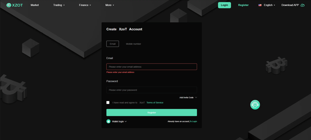The image size is (311, 140).
Task: Click Download APP link
Action: [x=290, y=5]
